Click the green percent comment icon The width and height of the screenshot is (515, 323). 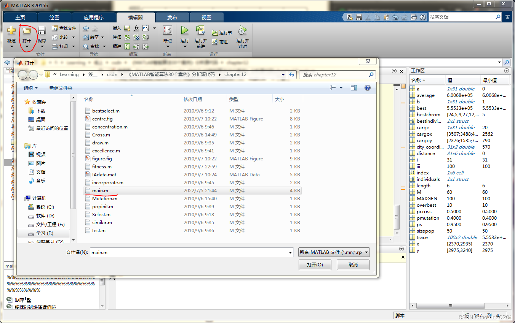(x=127, y=37)
